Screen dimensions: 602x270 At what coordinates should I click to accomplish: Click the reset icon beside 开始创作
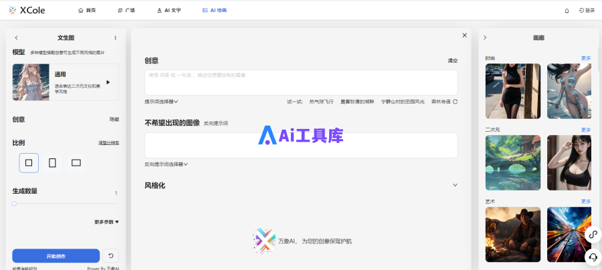point(111,256)
